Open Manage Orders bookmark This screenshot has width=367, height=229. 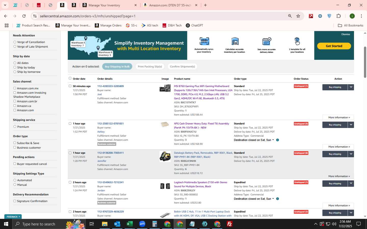[x=108, y=25]
